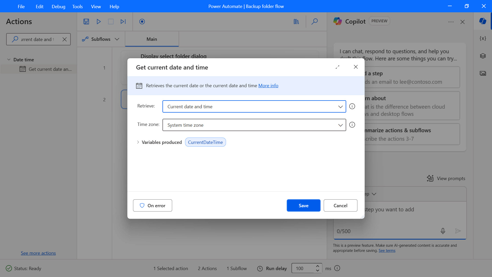492x277 pixels.
Task: Click the info icon beside the Retrieve field
Action: [x=352, y=106]
